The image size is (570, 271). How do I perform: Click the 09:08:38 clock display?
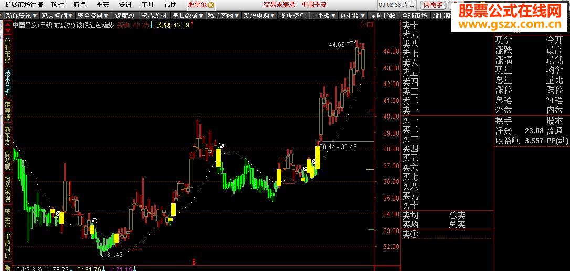pos(390,5)
